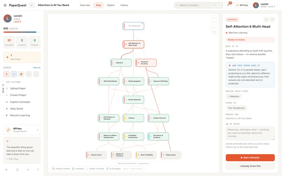Image resolution: width=282 pixels, height=176 pixels.
Task: Click the key icon in the top API key button
Action: pyautogui.click(x=237, y=5)
